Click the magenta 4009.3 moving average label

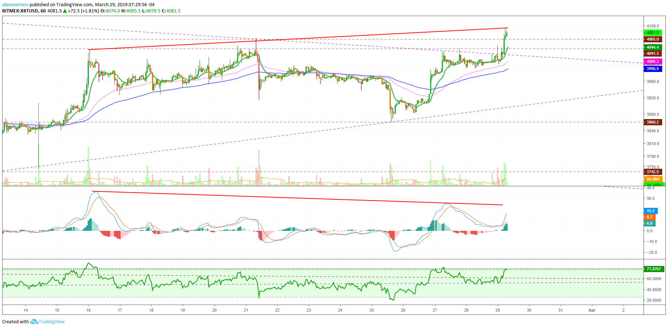(653, 61)
